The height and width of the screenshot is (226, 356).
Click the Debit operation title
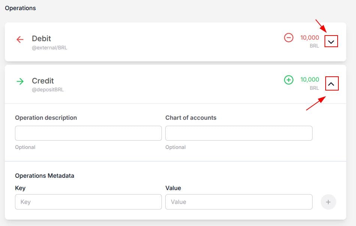tap(41, 39)
